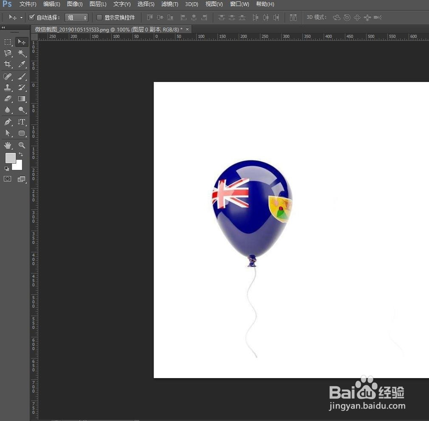Image resolution: width=429 pixels, height=421 pixels.
Task: Open the 选择(S) menu
Action: 146,4
